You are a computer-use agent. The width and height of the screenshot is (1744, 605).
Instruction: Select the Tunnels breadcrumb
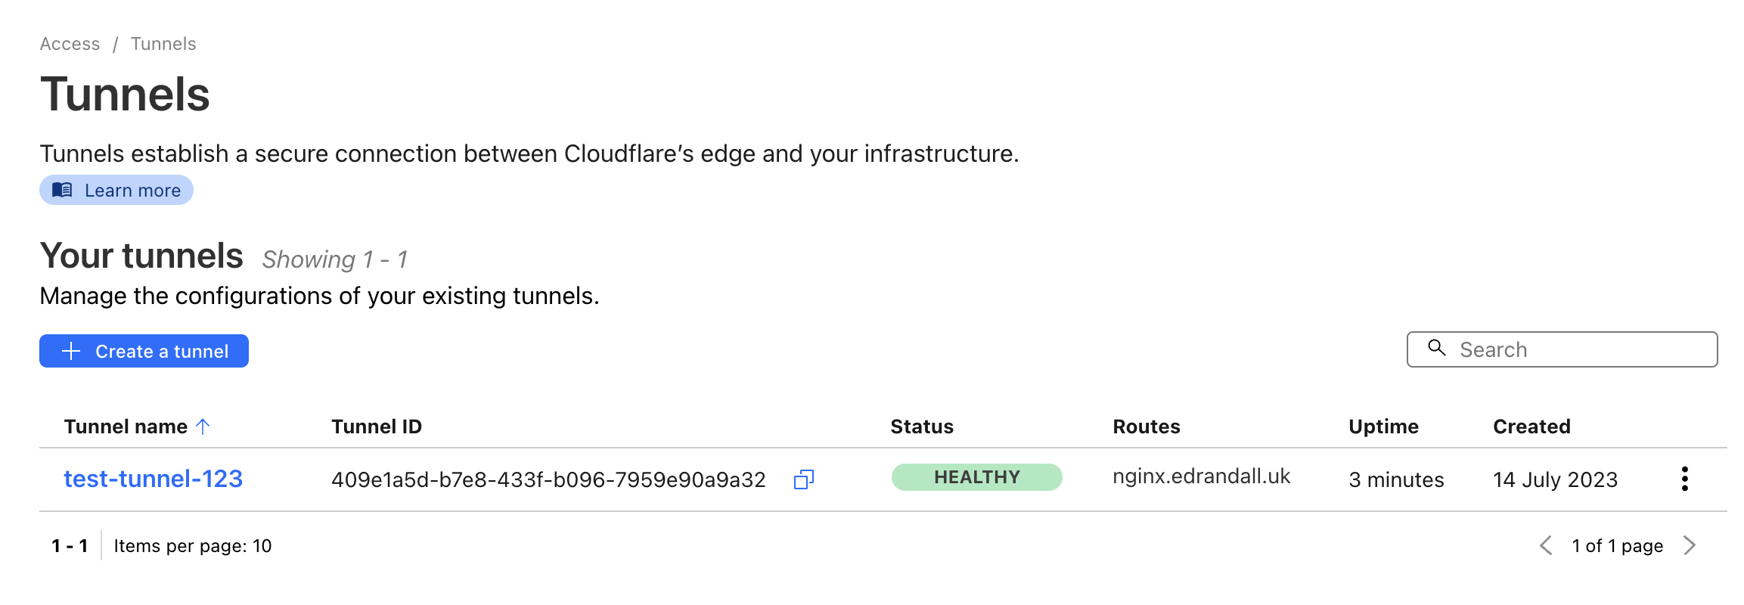[163, 44]
